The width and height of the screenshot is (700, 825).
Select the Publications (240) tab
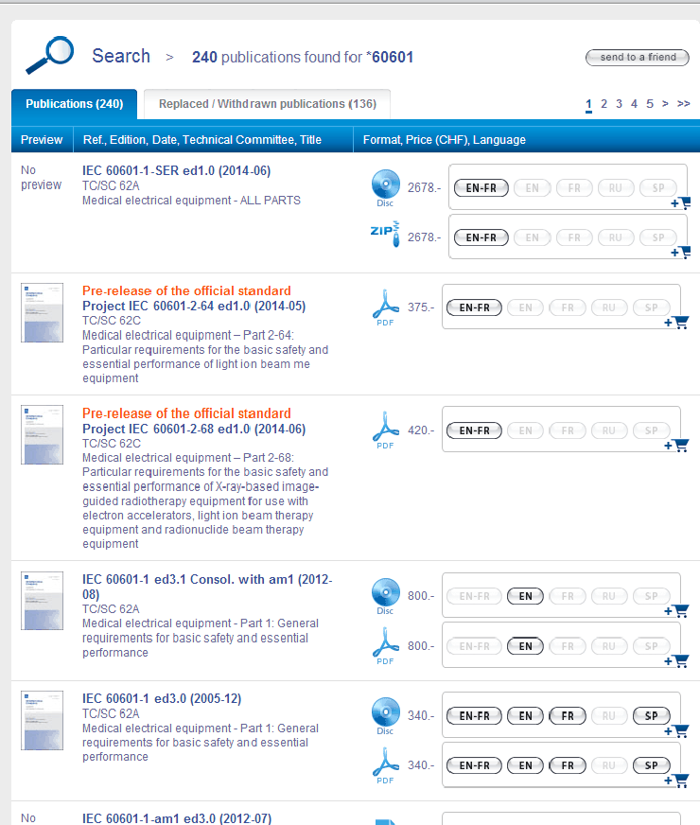pyautogui.click(x=74, y=104)
